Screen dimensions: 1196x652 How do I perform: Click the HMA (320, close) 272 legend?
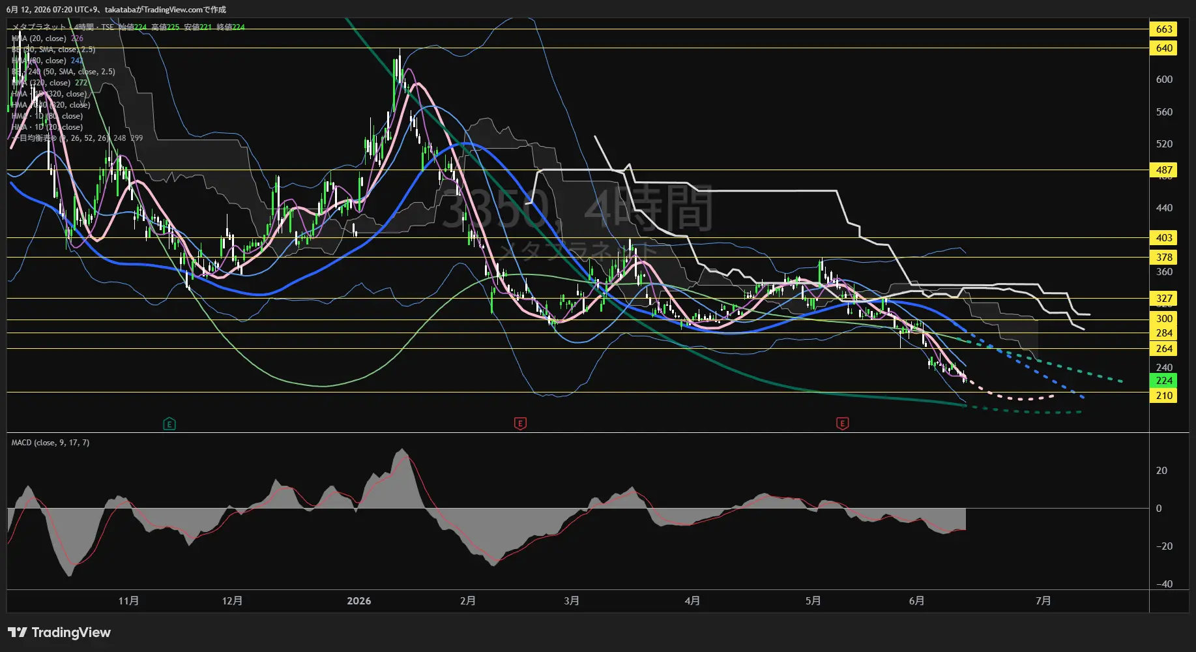[50, 83]
